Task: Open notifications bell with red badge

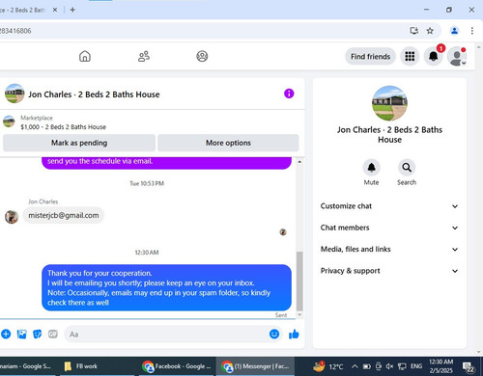Action: [x=434, y=56]
